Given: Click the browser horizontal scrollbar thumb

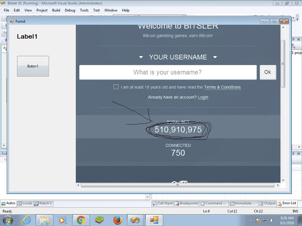Looking at the screenshot, I should point(178,185).
